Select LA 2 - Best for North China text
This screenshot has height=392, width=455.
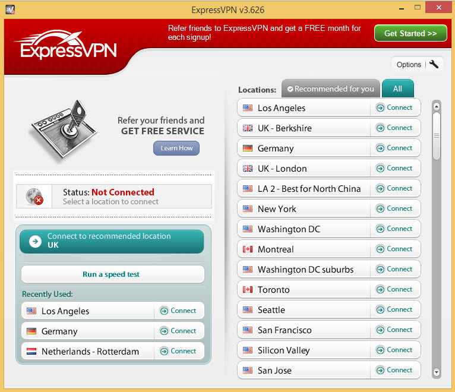(x=309, y=189)
